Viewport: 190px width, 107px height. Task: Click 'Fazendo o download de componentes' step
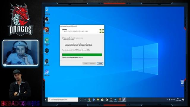click(x=73, y=38)
